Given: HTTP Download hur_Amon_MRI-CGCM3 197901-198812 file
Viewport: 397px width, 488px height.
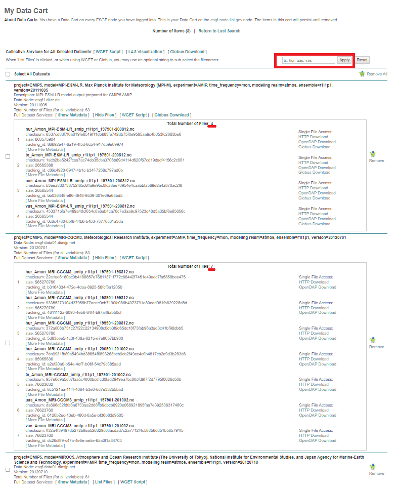Looking at the screenshot, I should [x=314, y=282].
